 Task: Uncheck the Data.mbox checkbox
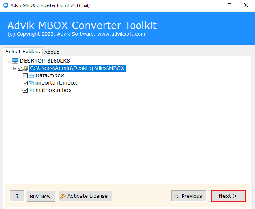click(25, 76)
